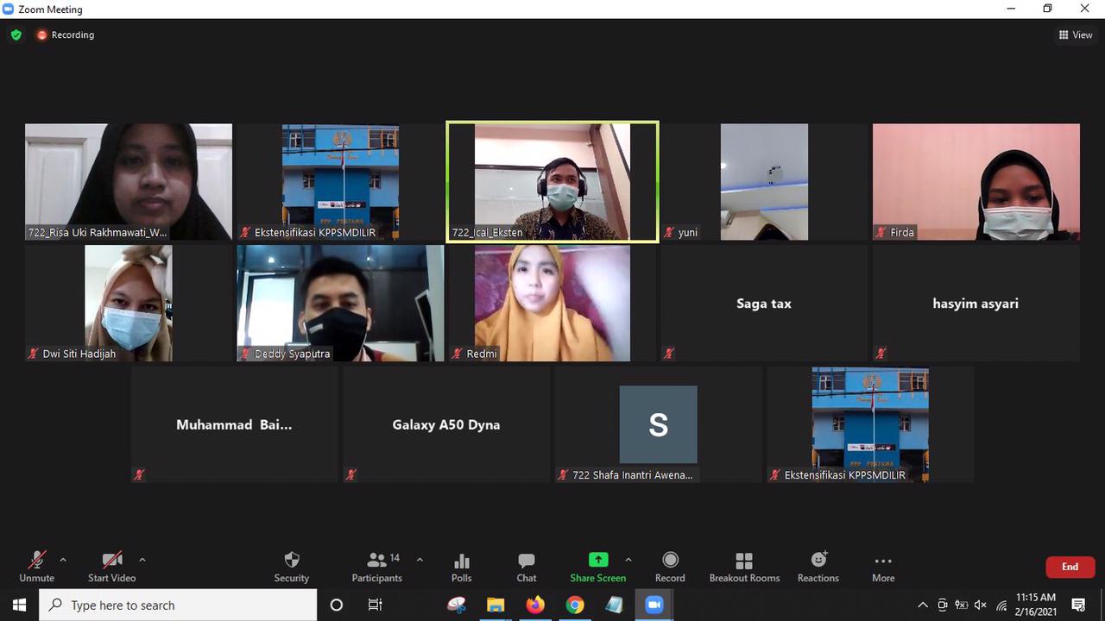This screenshot has height=621, width=1105.
Task: Expand video options arrow next to Start Video
Action: click(142, 560)
